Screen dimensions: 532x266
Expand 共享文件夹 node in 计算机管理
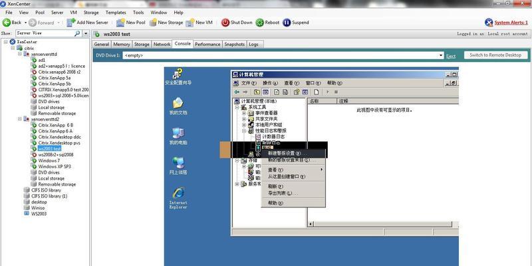pyautogui.click(x=244, y=119)
